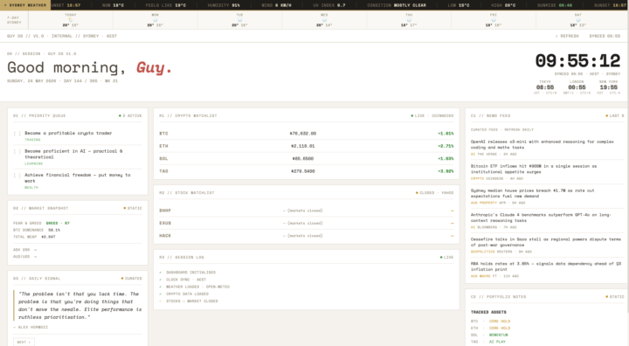This screenshot has height=346, width=629.
Task: Click ETH percent change +2.71%
Action: [x=446, y=146]
